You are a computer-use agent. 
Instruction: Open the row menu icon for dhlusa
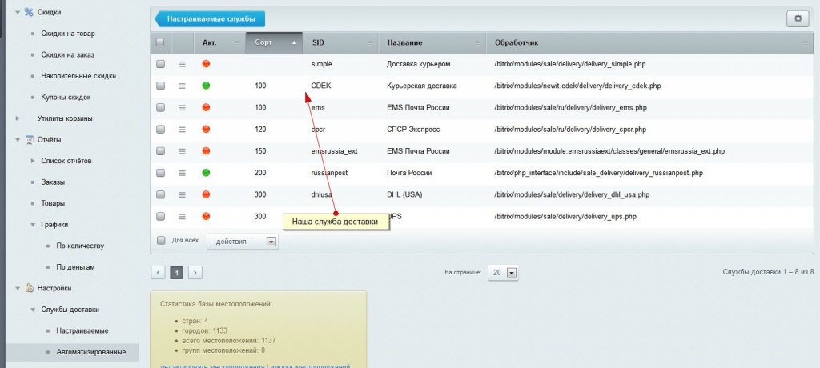pos(182,194)
